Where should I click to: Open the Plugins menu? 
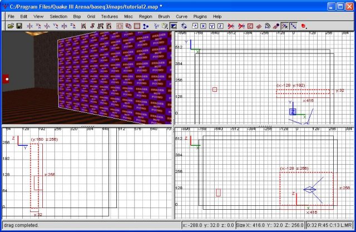point(200,17)
